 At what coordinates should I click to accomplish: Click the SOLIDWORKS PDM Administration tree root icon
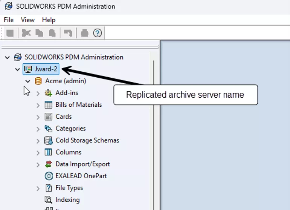point(18,57)
